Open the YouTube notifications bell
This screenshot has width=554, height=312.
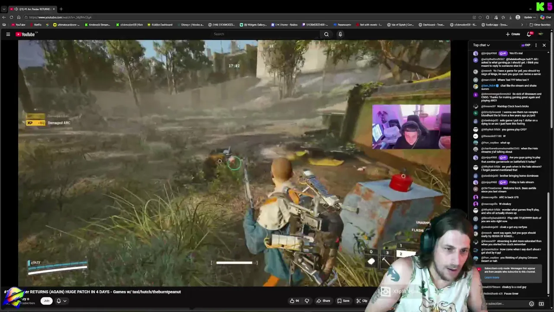click(529, 34)
